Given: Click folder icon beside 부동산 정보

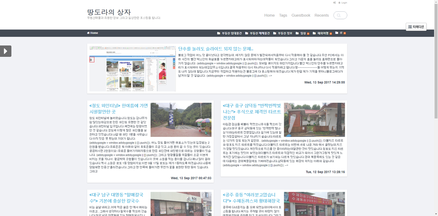Looking at the screenshot, I should tap(275, 33).
